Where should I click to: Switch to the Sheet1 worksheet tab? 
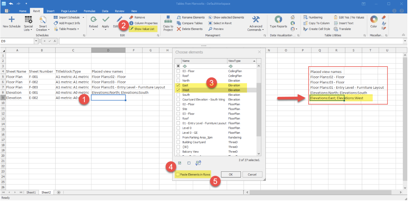31,192
